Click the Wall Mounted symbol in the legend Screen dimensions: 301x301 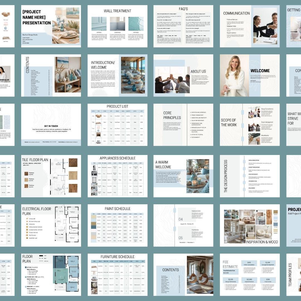[x=27, y=235]
